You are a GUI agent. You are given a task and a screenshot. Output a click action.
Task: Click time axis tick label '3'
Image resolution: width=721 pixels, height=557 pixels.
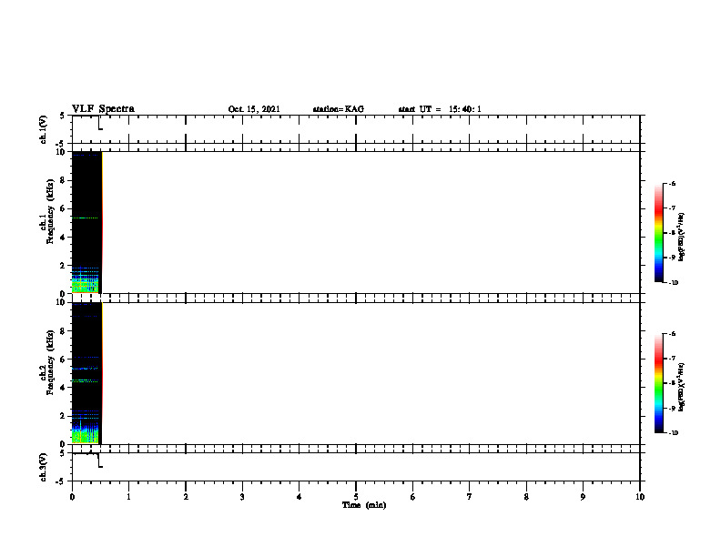pyautogui.click(x=242, y=497)
